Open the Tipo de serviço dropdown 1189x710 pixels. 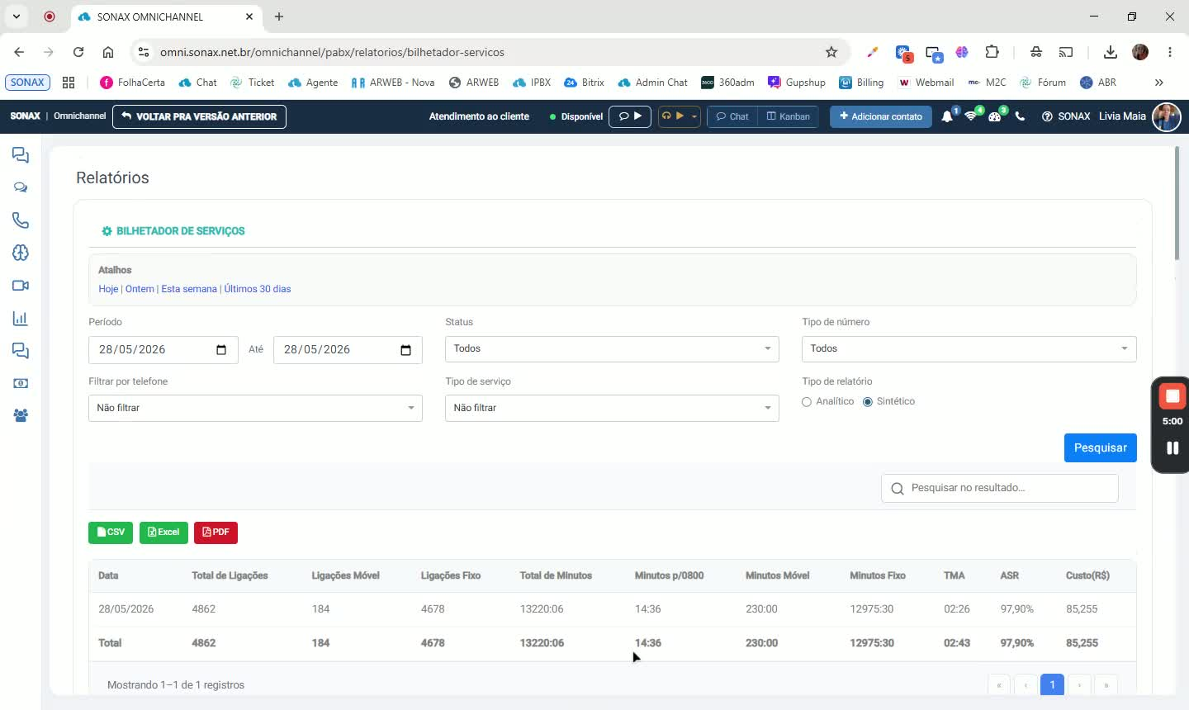point(612,408)
